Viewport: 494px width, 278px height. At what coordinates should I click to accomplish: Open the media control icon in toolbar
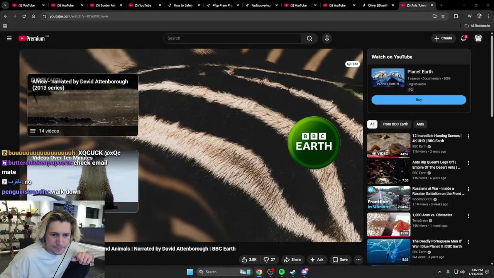470,16
